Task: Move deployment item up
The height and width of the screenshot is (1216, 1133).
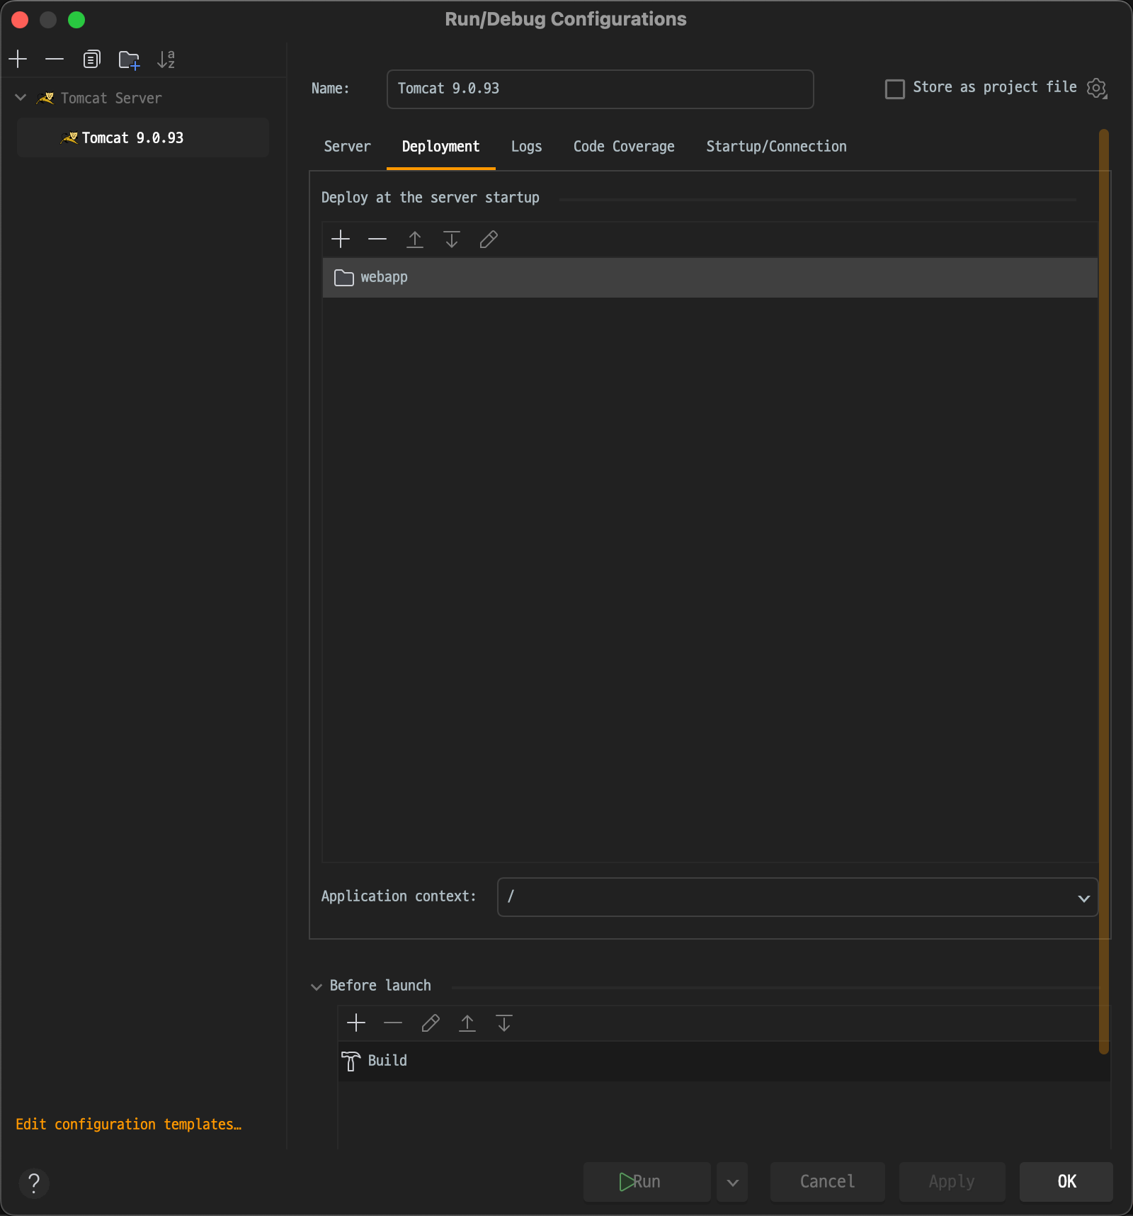Action: point(415,240)
